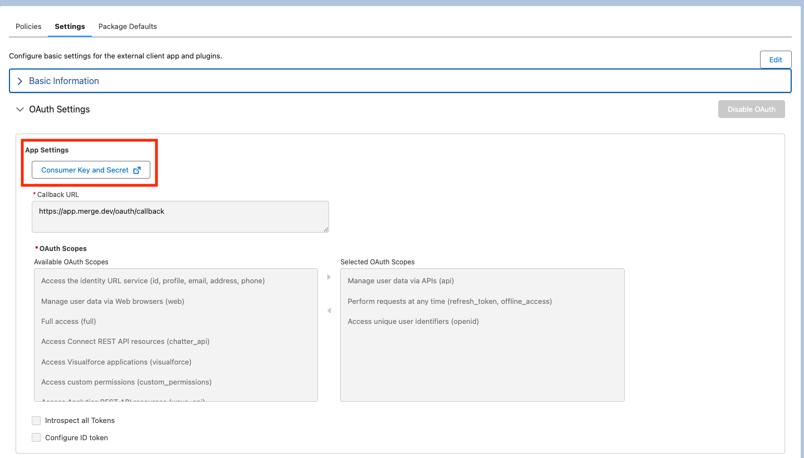The image size is (804, 458).
Task: Enable the Introspect all Tokens checkbox
Action: point(36,421)
